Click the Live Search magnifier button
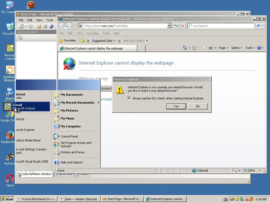Screen dimensions: 270x203 point(258,26)
